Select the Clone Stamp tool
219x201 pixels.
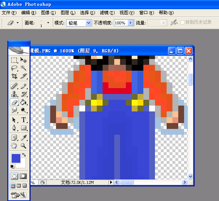[14, 94]
